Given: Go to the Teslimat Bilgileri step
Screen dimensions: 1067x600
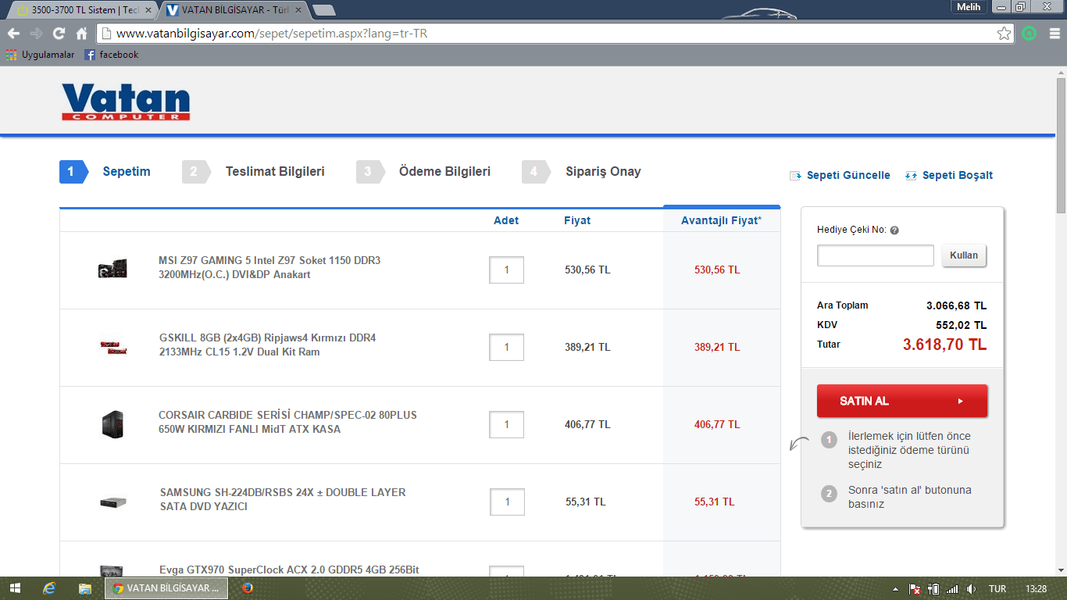Looking at the screenshot, I should coord(254,172).
